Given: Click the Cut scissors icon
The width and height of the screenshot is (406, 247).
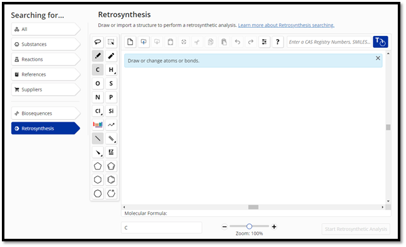Looking at the screenshot, I should click(197, 42).
